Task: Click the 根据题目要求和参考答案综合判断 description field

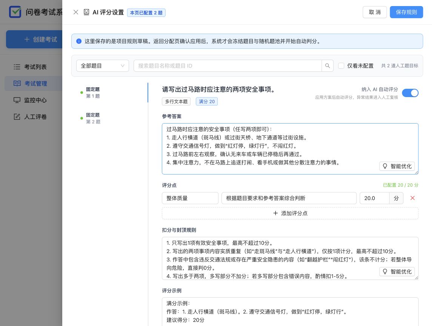Action: (x=289, y=198)
